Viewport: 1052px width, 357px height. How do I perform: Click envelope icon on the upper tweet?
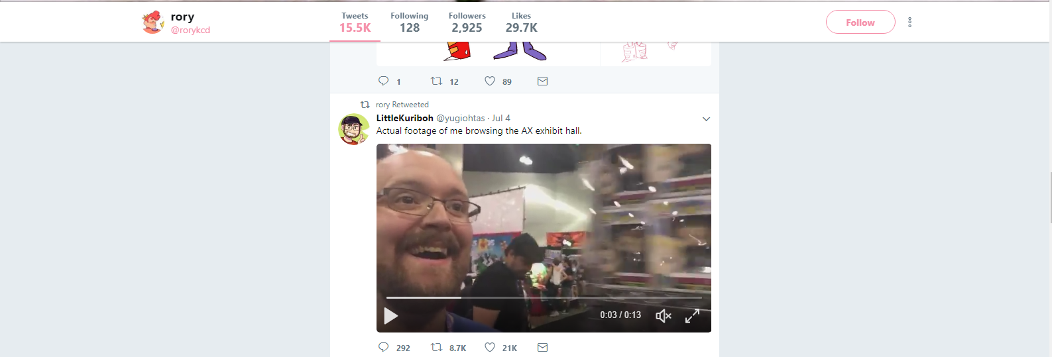542,81
